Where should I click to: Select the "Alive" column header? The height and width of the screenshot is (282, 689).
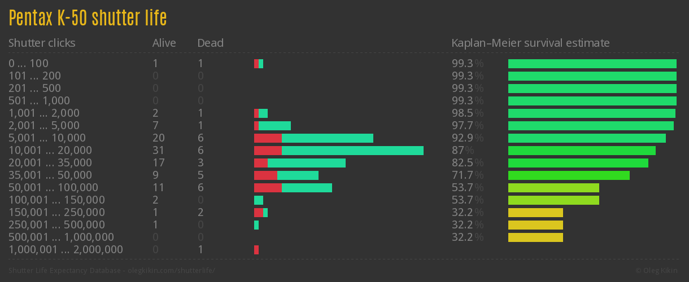[164, 43]
